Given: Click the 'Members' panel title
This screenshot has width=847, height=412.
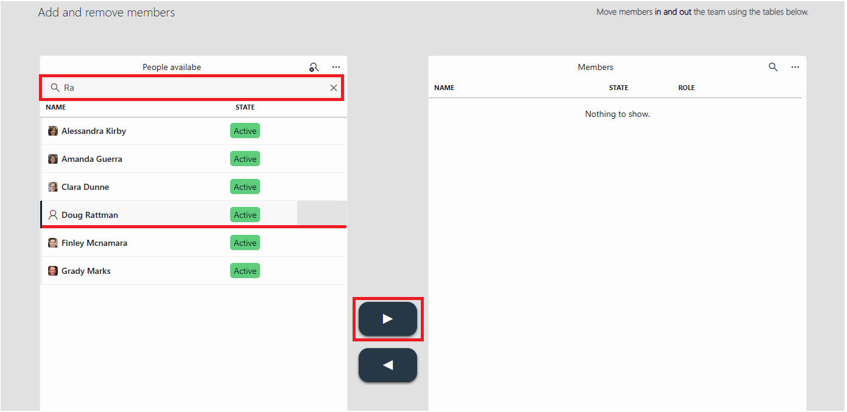Looking at the screenshot, I should pyautogui.click(x=596, y=67).
